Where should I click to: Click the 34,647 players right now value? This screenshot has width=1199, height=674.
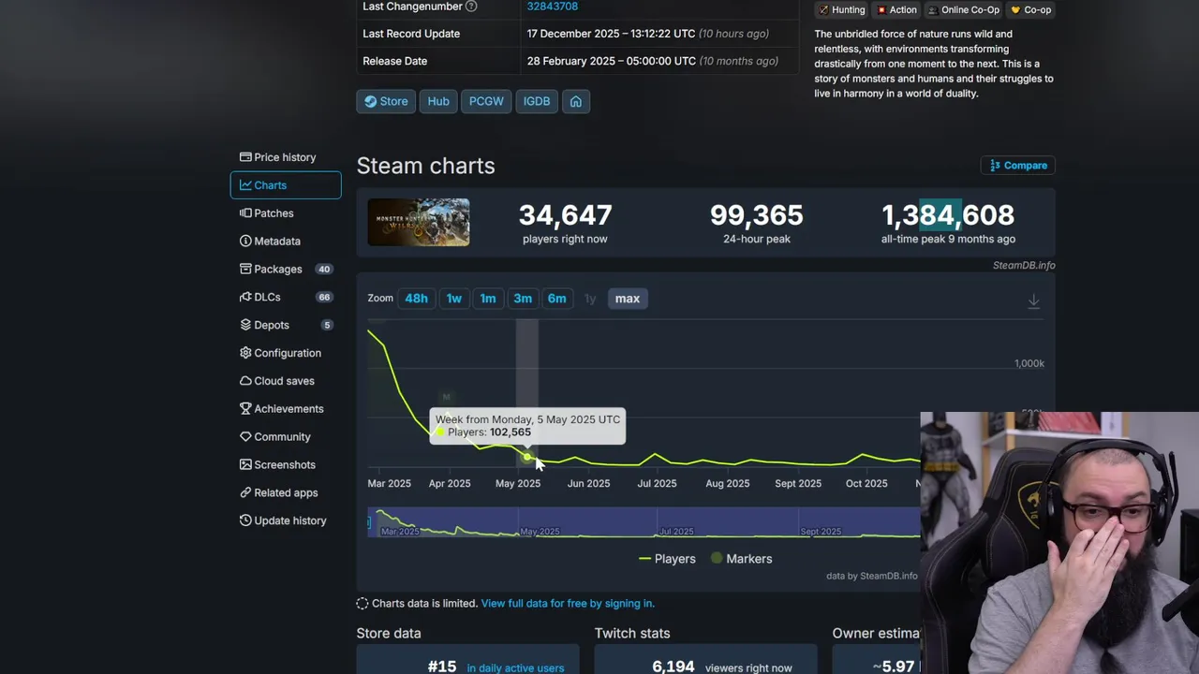tap(565, 215)
